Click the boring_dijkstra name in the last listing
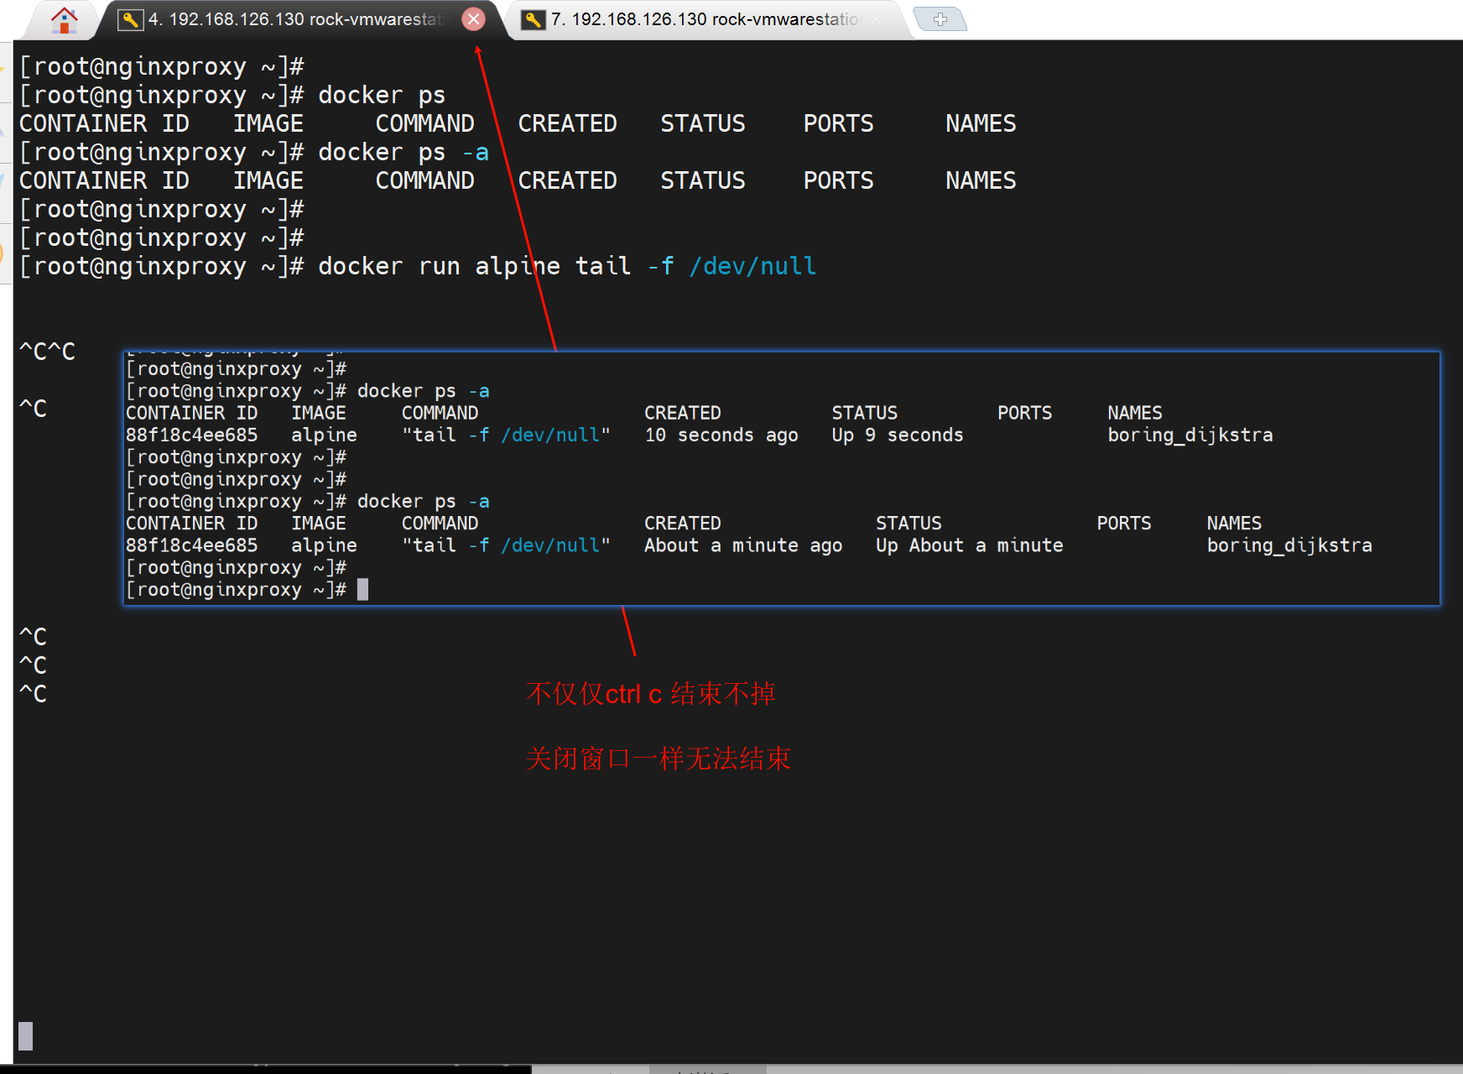Image resolution: width=1463 pixels, height=1074 pixels. tap(1289, 545)
